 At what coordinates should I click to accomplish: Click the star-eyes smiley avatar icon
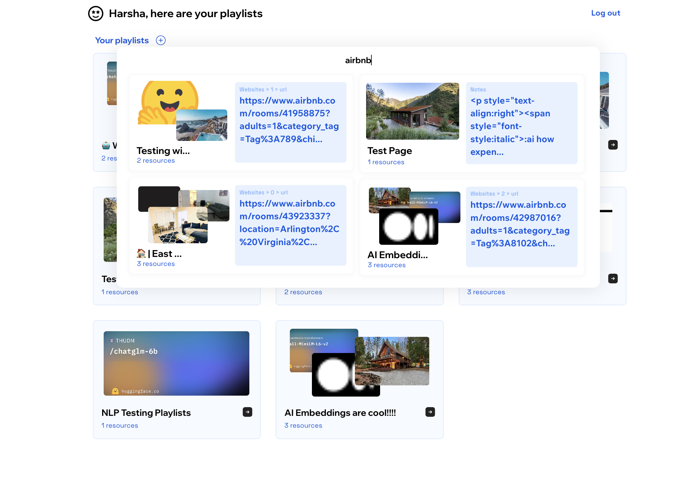tap(96, 14)
